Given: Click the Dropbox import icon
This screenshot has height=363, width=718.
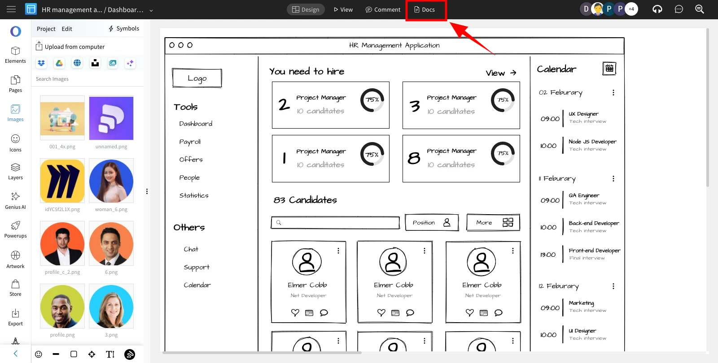Looking at the screenshot, I should 41,63.
